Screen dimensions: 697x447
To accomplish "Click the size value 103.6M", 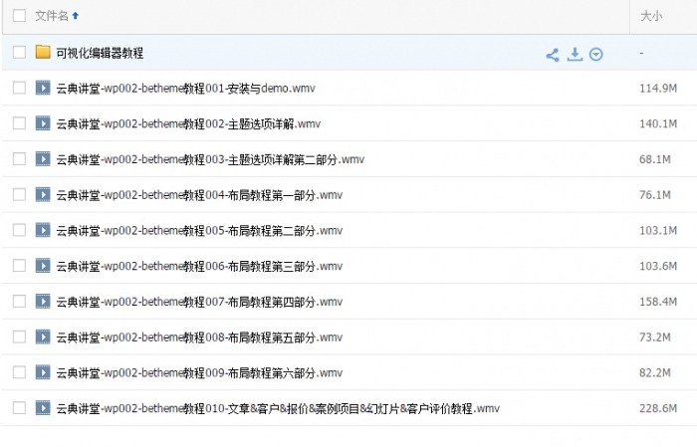I will pos(658,266).
